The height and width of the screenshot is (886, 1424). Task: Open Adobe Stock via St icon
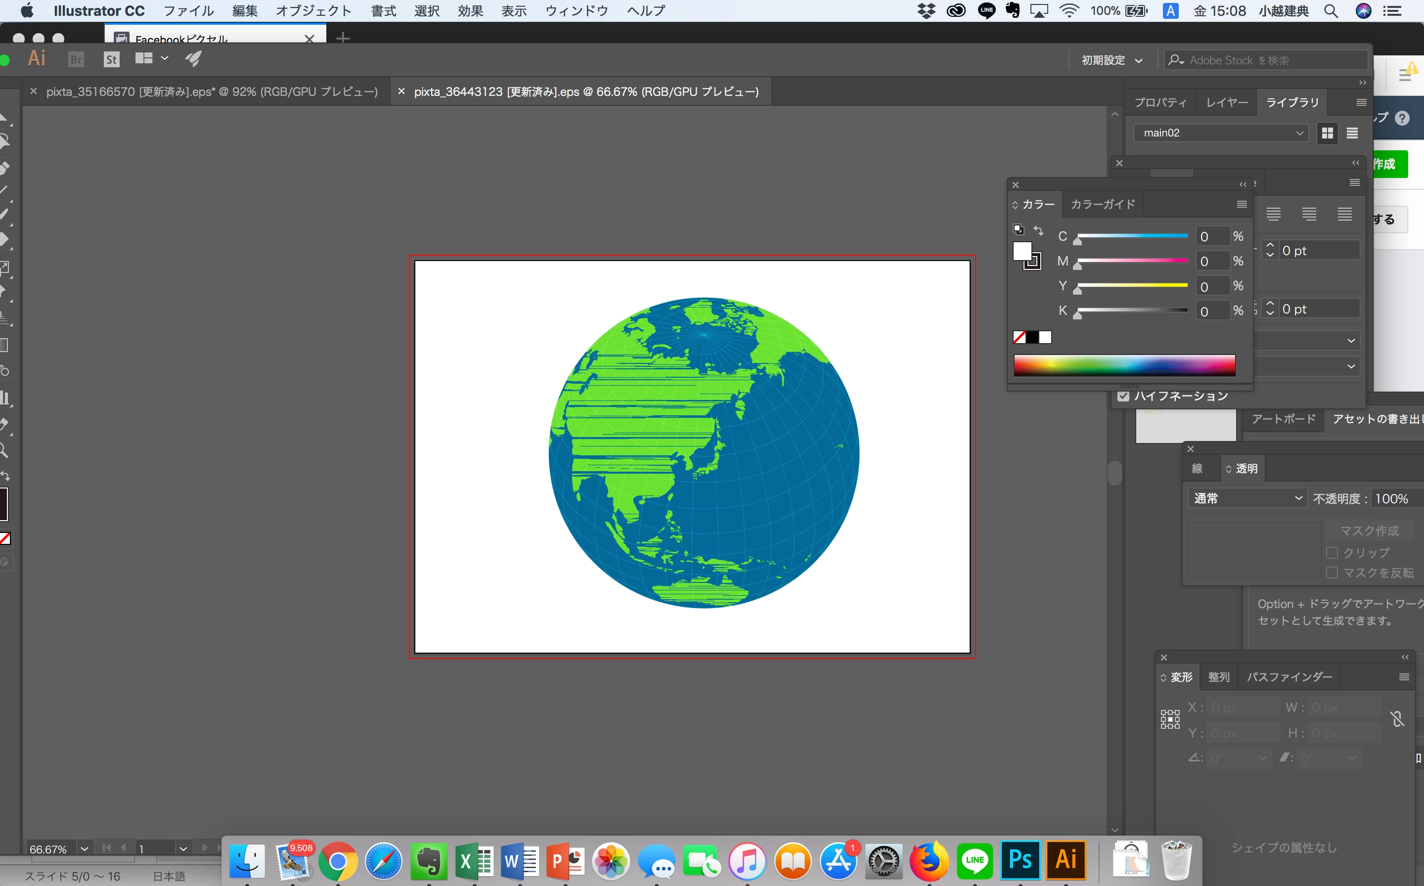111,59
